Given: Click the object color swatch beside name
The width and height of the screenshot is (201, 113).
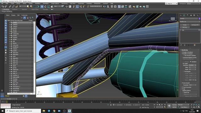Looking at the screenshot, I should click(199, 19).
